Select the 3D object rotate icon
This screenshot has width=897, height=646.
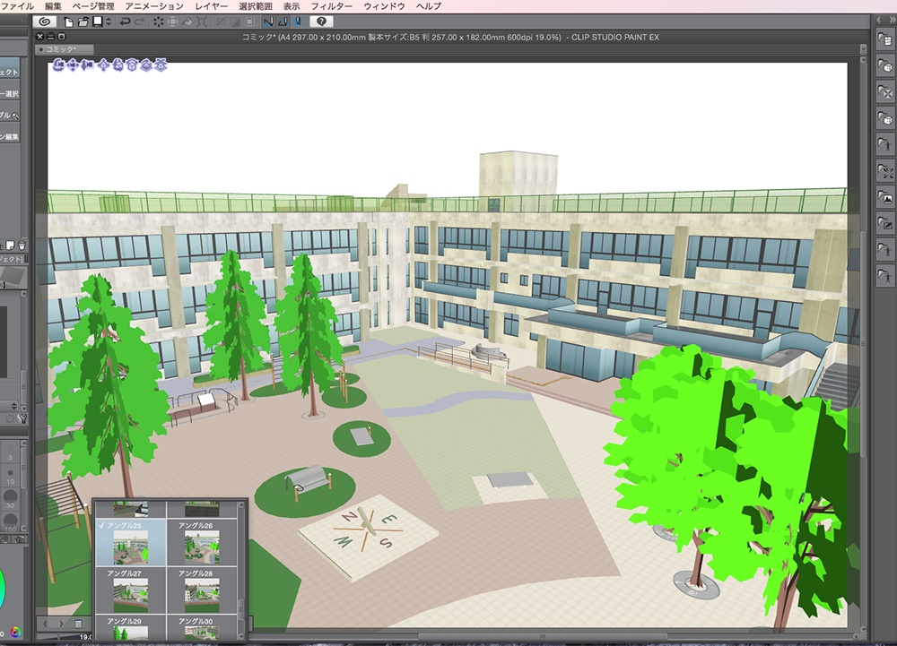click(118, 66)
